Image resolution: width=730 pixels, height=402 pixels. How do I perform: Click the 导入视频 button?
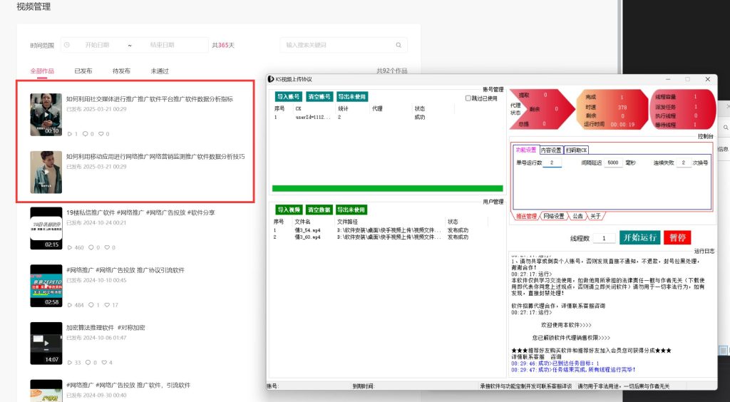click(289, 210)
